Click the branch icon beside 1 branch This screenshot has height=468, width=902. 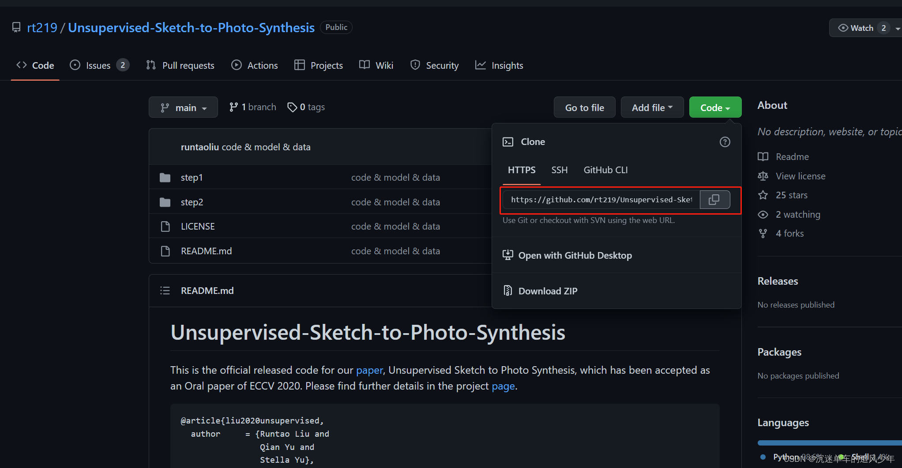point(234,107)
